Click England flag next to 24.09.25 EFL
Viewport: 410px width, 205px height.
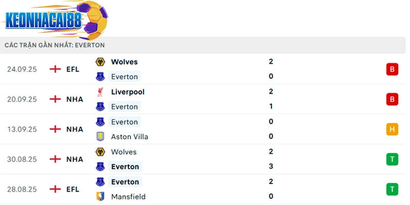tap(55, 69)
